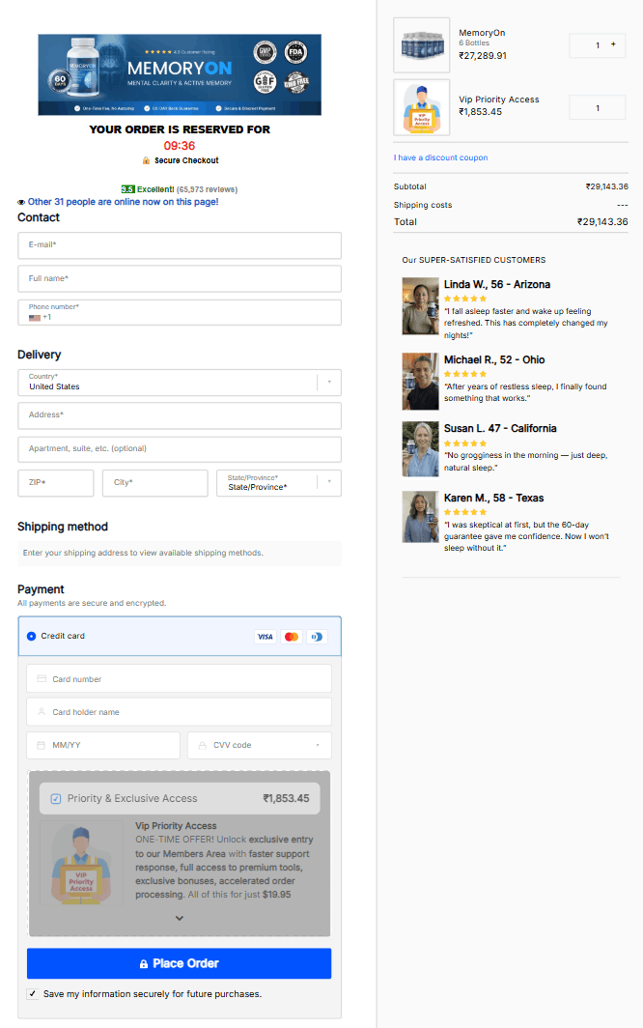Viewport: 643px width, 1028px height.
Task: Focus the Card number field
Action: (180, 679)
